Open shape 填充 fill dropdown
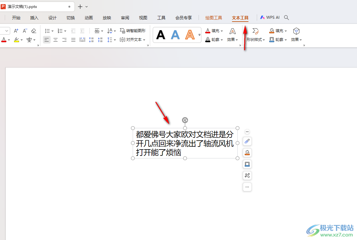Screen dimensions: 357x240 [278, 31]
